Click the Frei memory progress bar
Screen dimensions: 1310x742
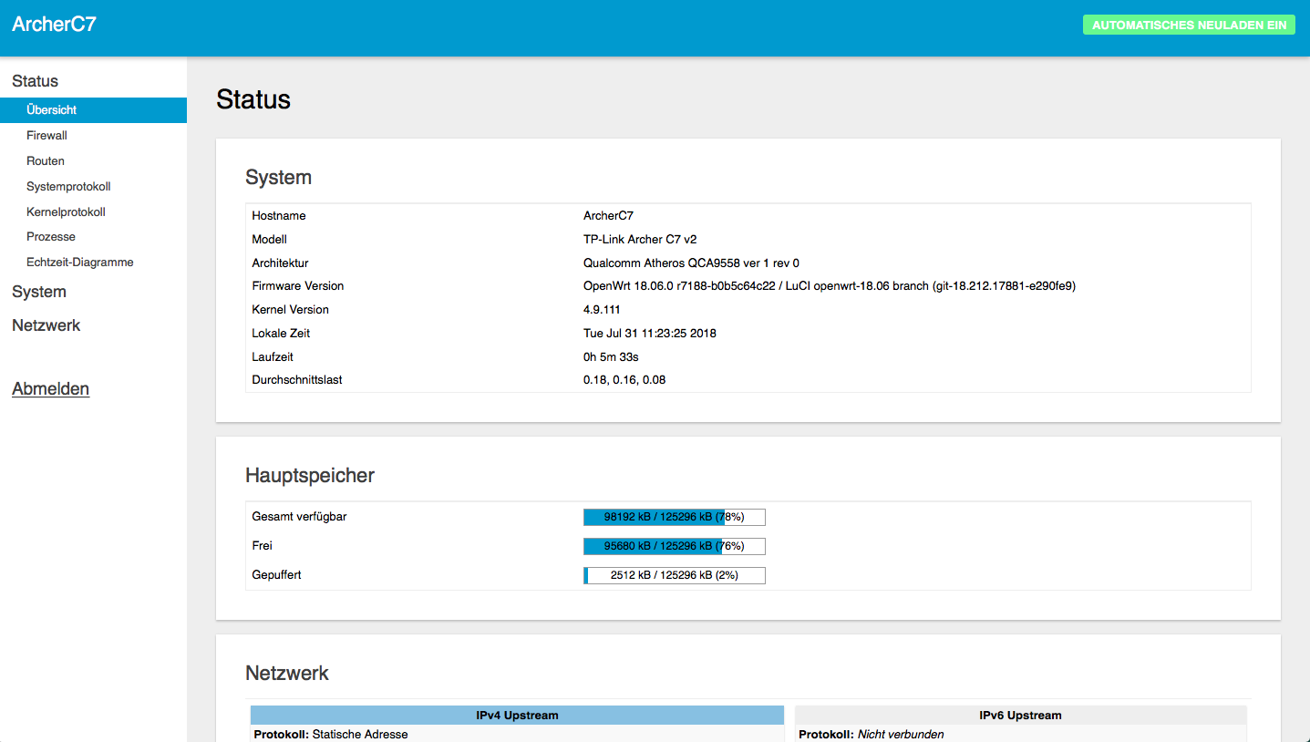click(x=675, y=546)
